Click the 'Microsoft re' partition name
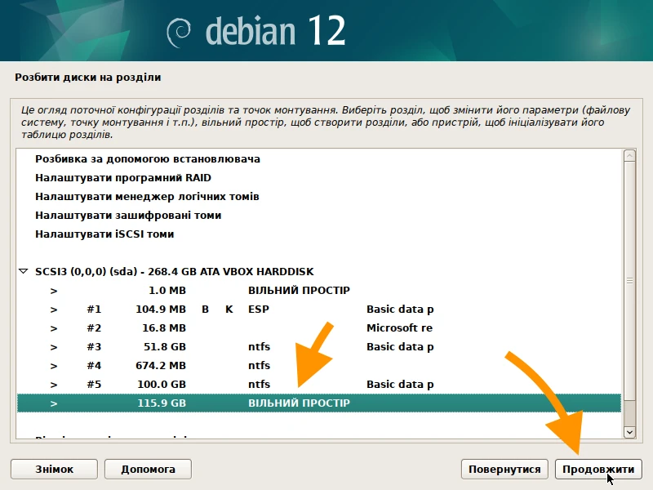 point(399,328)
